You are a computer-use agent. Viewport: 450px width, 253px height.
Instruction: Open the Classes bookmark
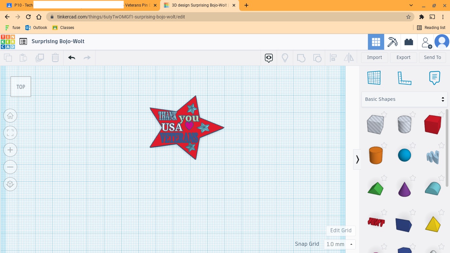pyautogui.click(x=63, y=28)
